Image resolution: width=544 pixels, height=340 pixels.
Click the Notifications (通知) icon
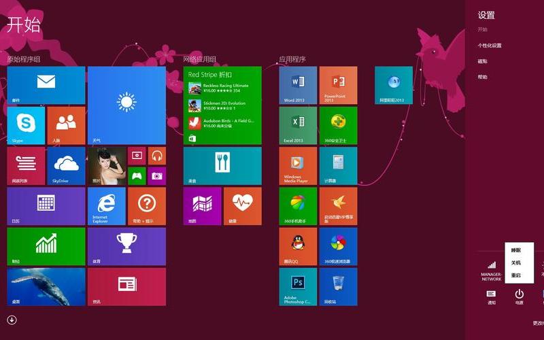[x=491, y=297]
